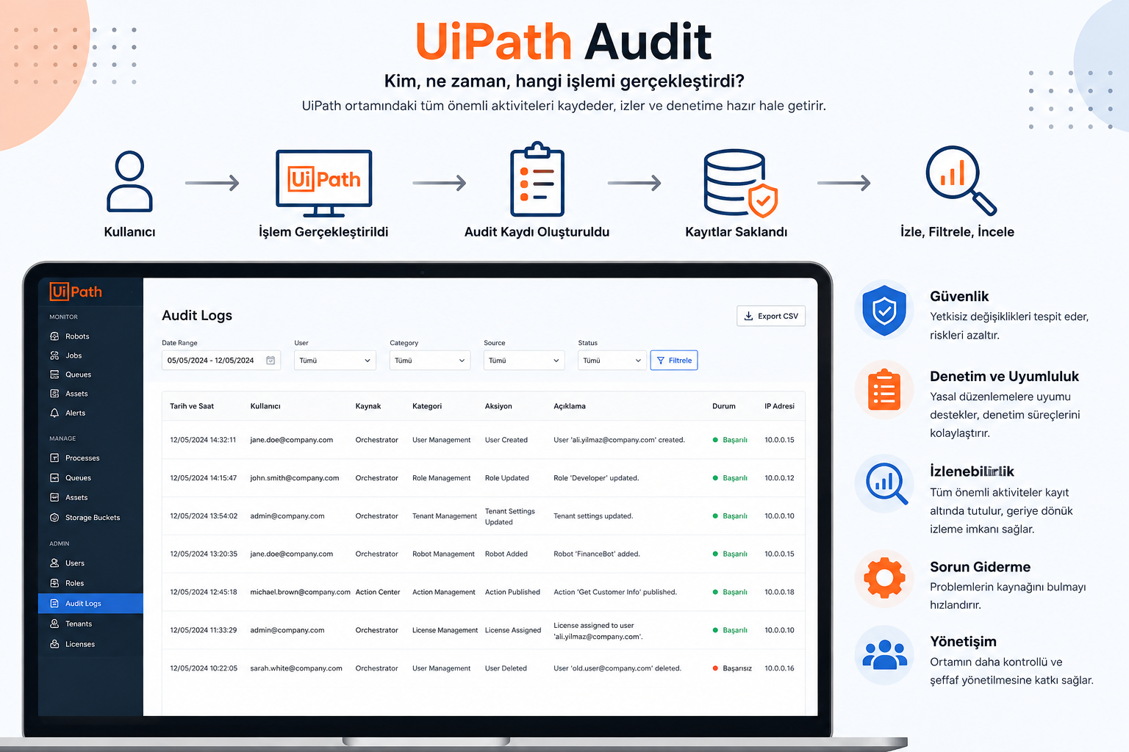1129x752 pixels.
Task: Select IP address 10.0.0.12
Action: [779, 478]
